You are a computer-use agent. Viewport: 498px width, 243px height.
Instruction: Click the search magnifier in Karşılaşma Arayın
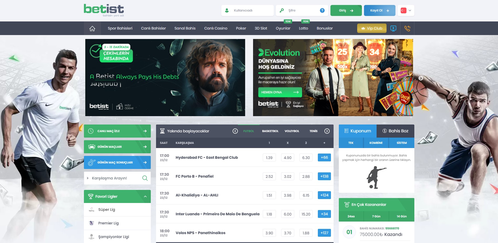[145, 178]
